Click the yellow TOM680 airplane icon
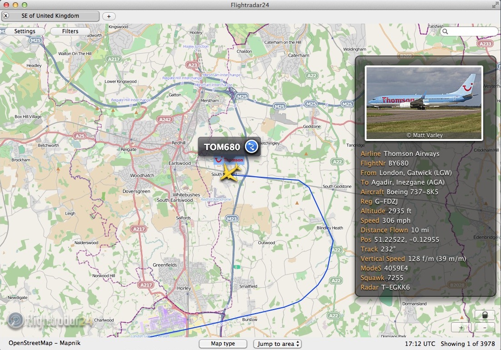 click(x=230, y=172)
